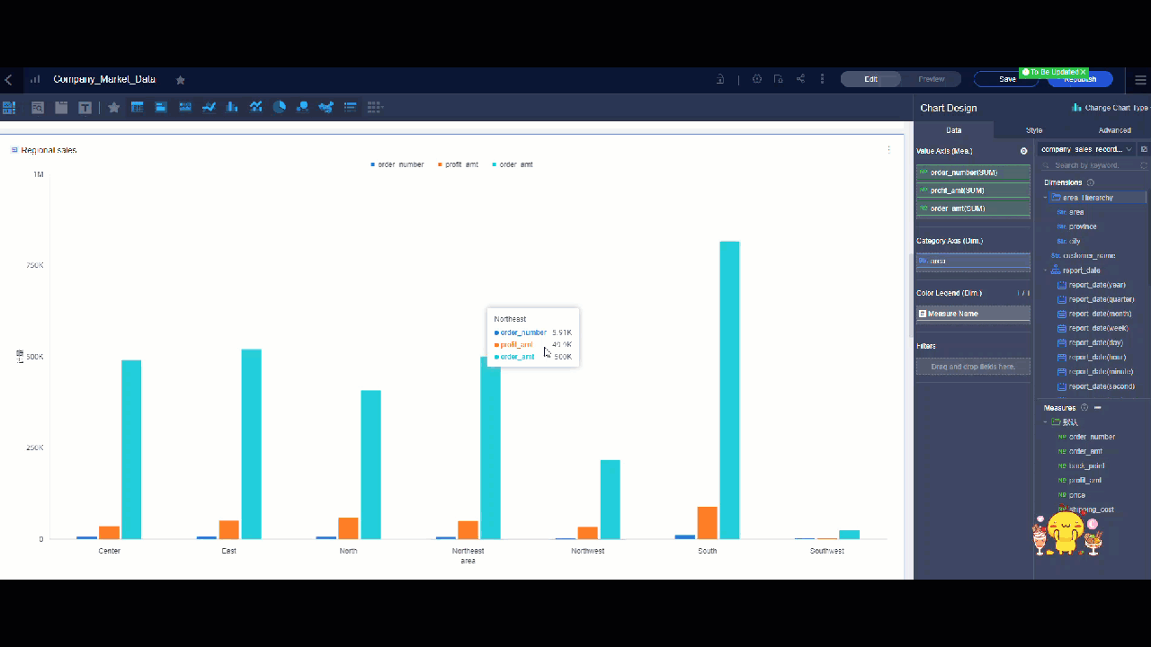Open the Regional sales chart options menu
Viewport: 1151px width, 647px height.
click(x=888, y=150)
